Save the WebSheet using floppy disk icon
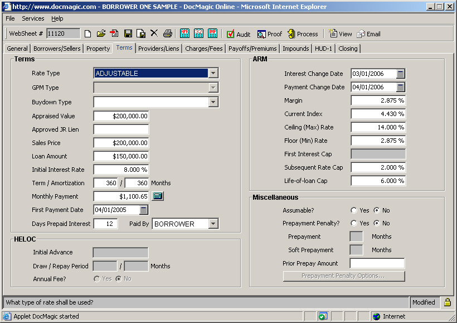 128,34
